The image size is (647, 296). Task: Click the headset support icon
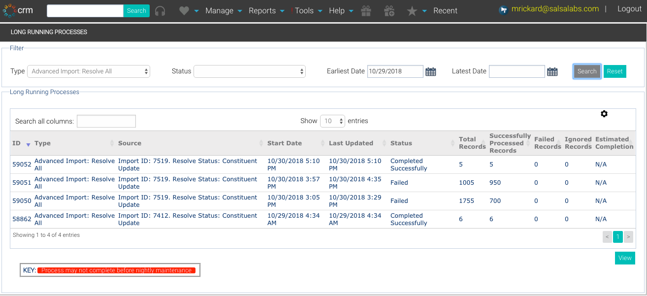160,11
